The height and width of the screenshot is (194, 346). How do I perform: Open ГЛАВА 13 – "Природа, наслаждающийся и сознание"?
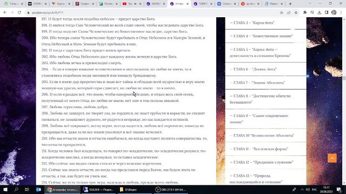click(x=256, y=179)
